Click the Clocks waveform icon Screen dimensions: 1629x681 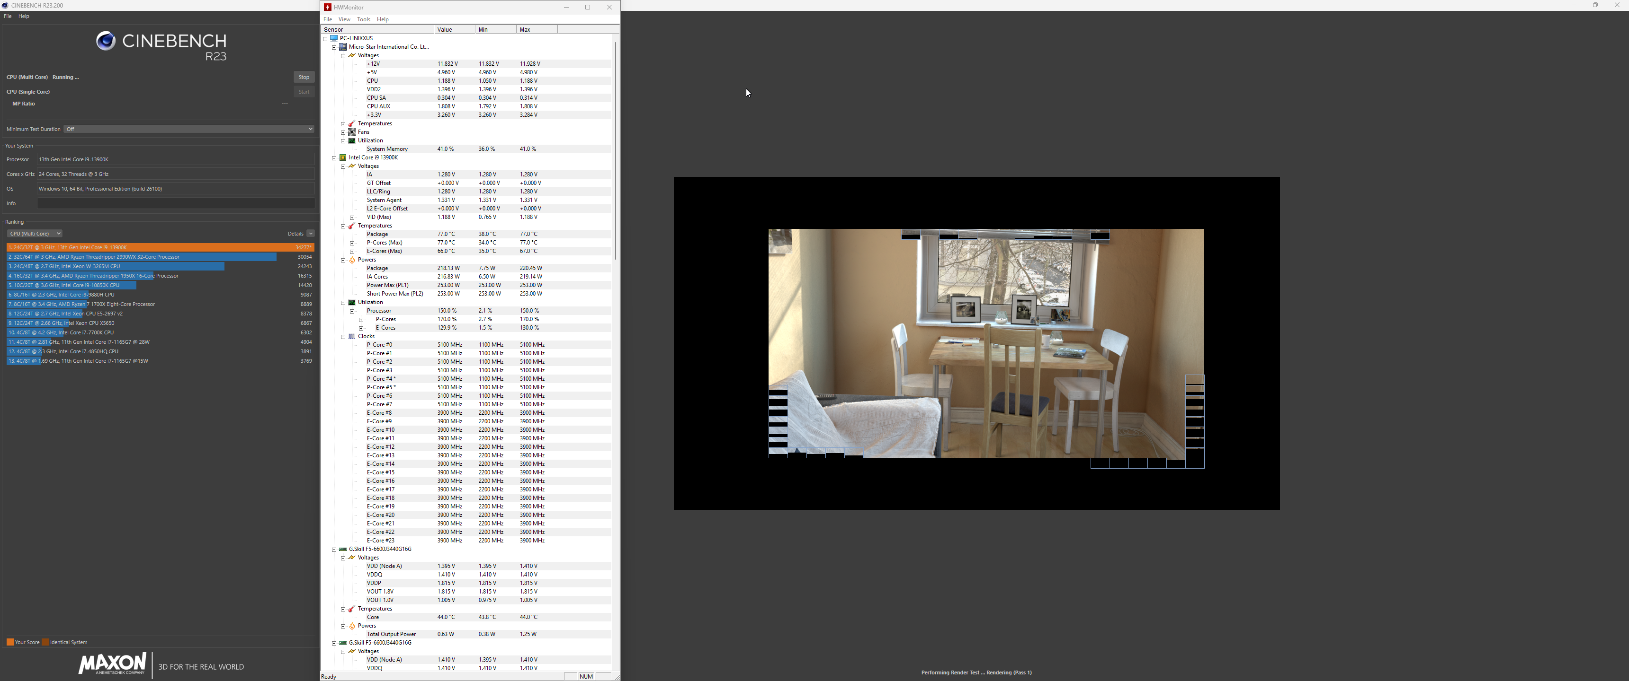[351, 336]
